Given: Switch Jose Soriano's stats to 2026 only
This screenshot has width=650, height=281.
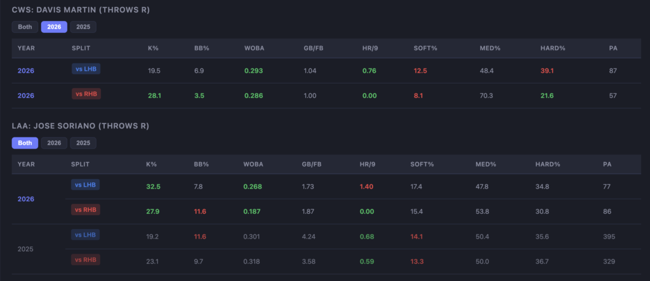Looking at the screenshot, I should [x=54, y=143].
